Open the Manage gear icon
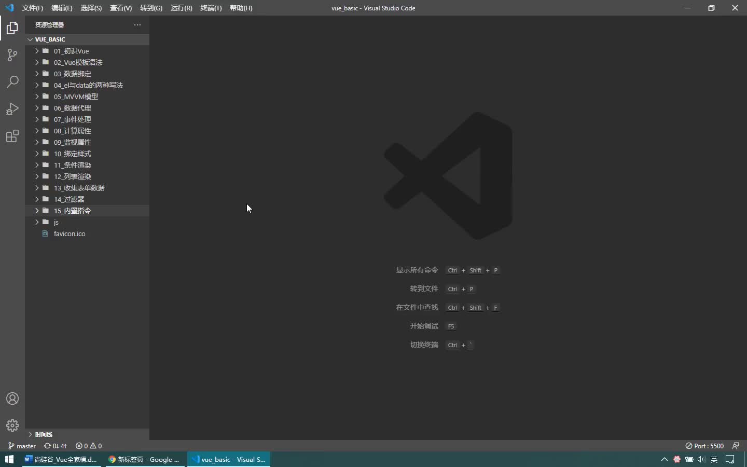Screen dimensions: 747x467 pyautogui.click(x=12, y=425)
